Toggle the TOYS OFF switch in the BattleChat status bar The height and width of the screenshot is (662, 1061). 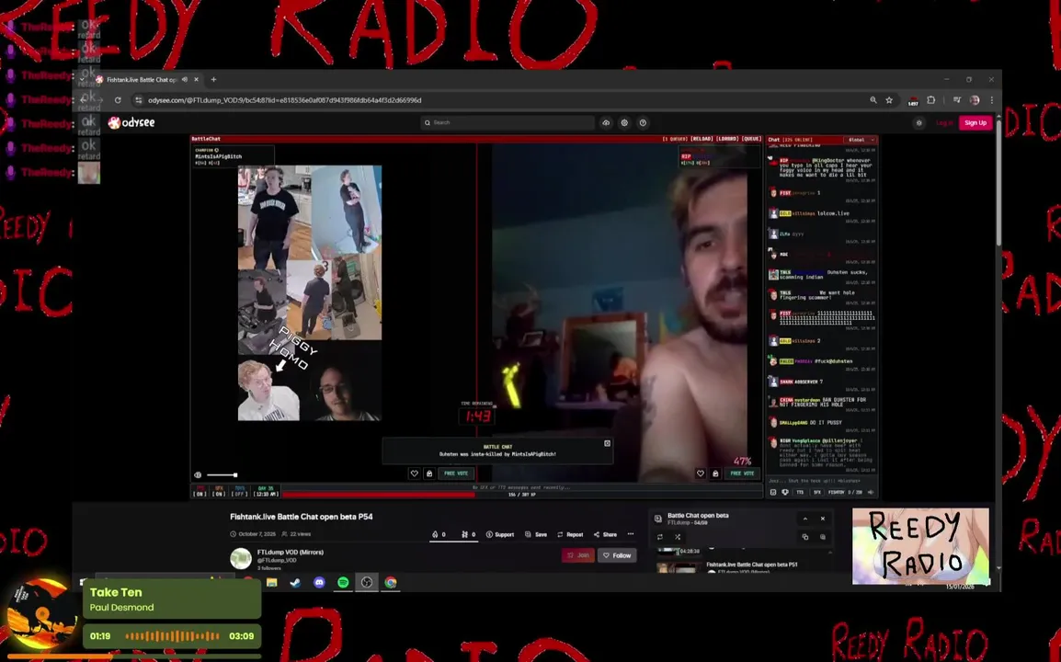(240, 491)
